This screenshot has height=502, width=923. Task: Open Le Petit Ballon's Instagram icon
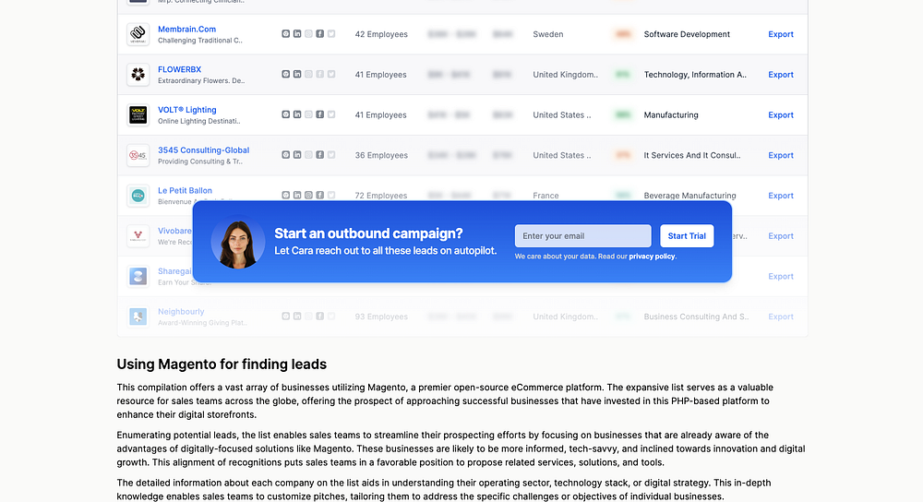(308, 195)
